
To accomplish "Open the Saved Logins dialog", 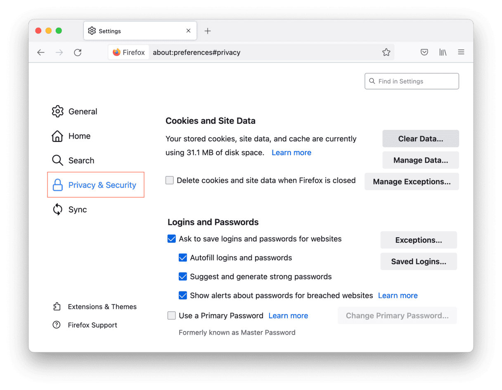I will coord(418,261).
